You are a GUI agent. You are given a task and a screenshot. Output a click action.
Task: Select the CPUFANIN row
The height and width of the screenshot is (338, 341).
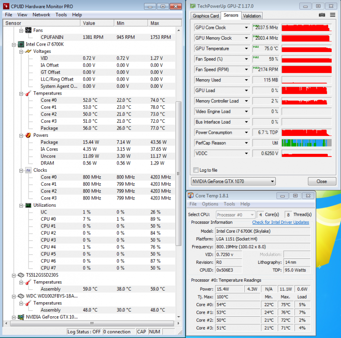[x=108, y=37]
